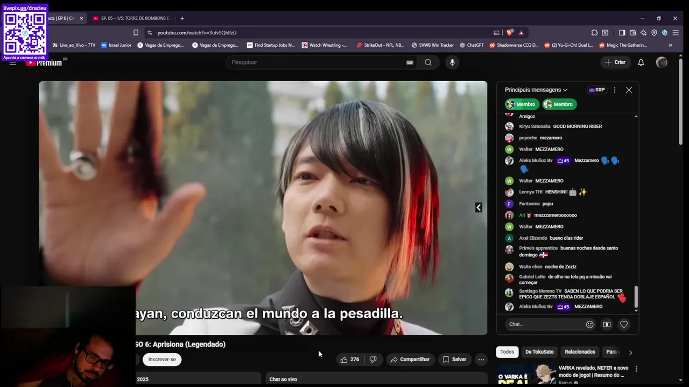
Task: Close the live chat panel
Action: (629, 90)
